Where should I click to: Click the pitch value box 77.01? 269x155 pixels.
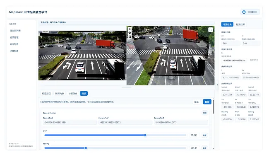(194, 135)
